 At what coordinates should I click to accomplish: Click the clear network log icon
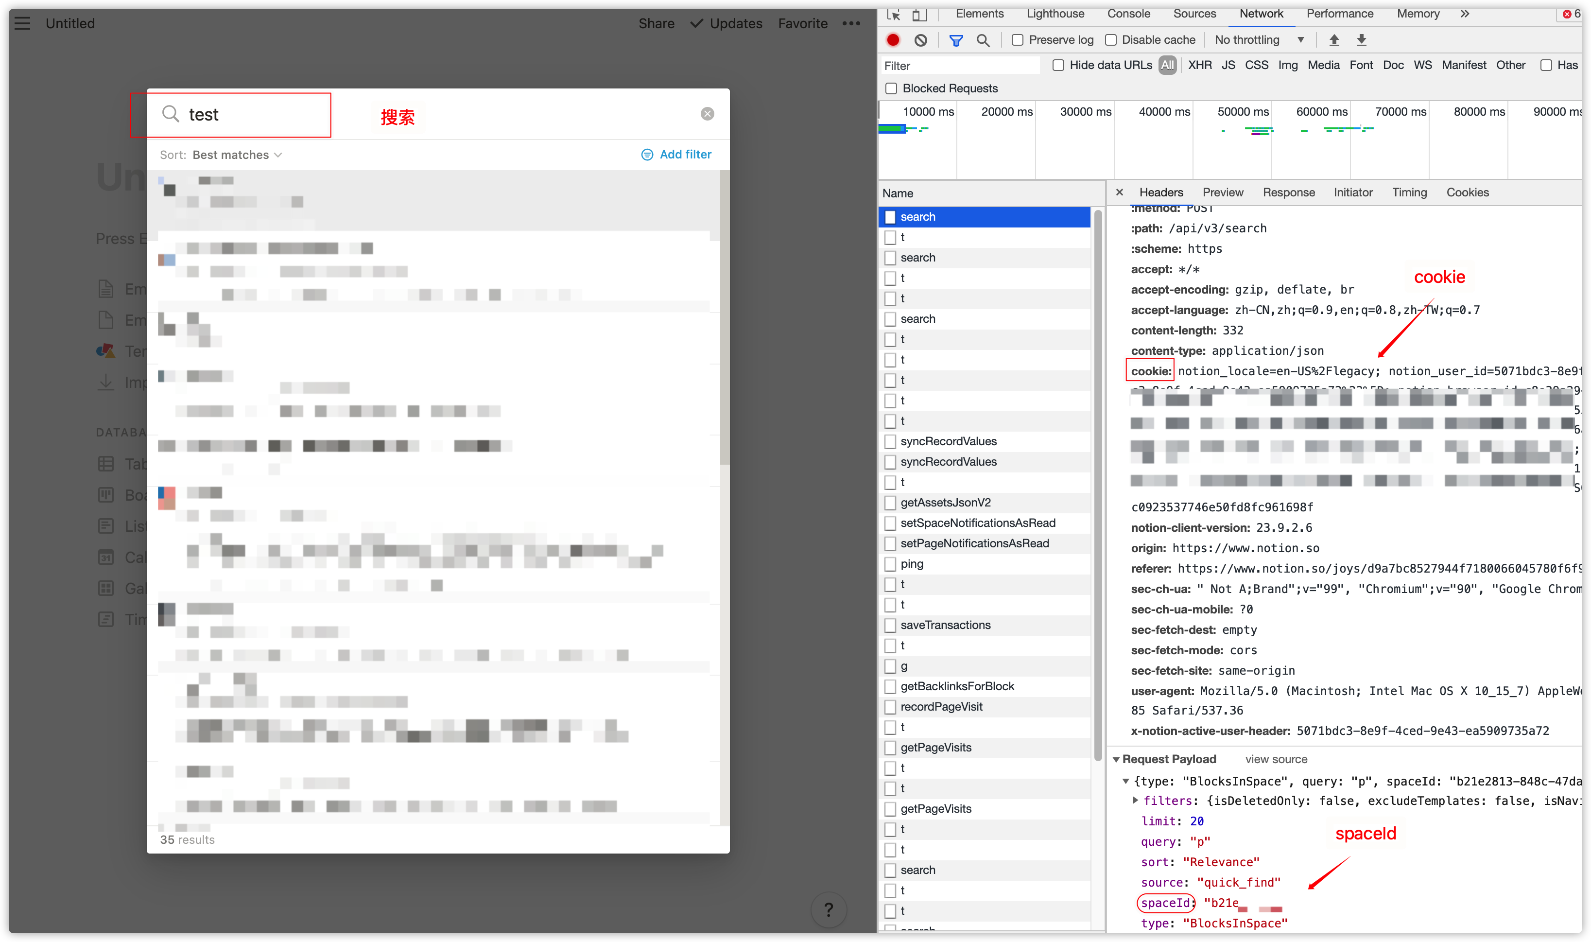(x=920, y=40)
